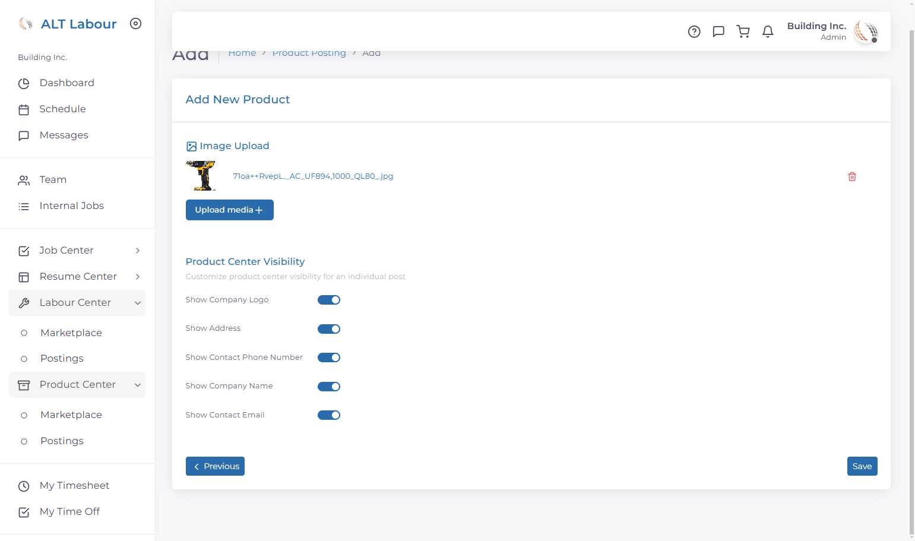The height and width of the screenshot is (541, 915).
Task: Expand the Job Center chevron
Action: click(138, 251)
